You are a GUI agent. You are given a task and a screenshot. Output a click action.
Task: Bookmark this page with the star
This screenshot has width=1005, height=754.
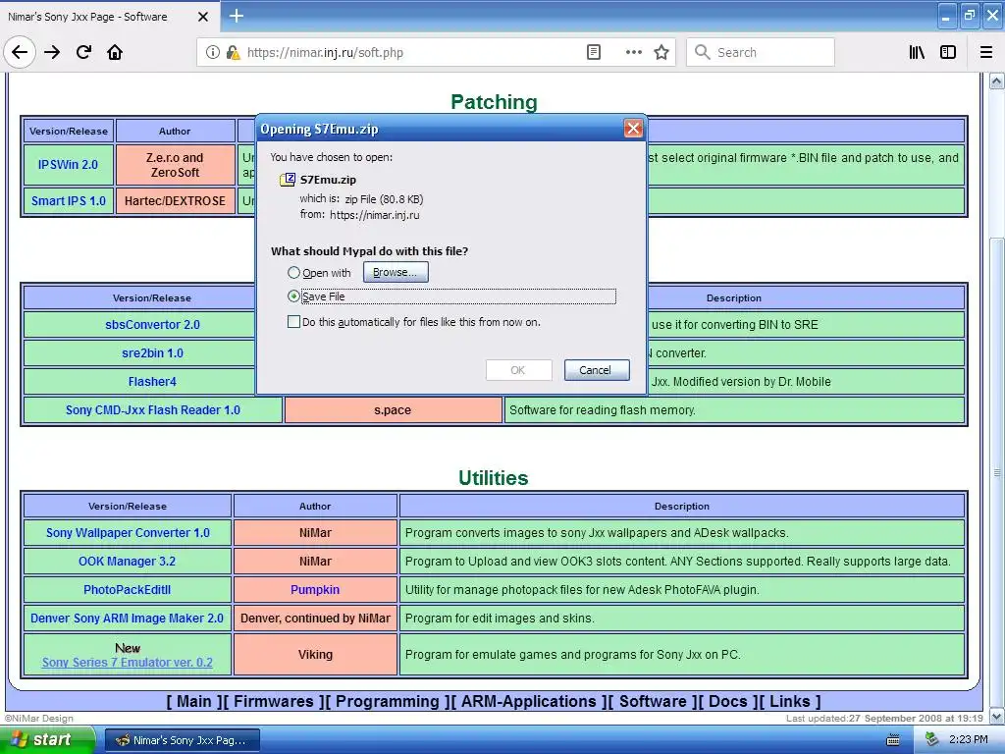tap(661, 53)
